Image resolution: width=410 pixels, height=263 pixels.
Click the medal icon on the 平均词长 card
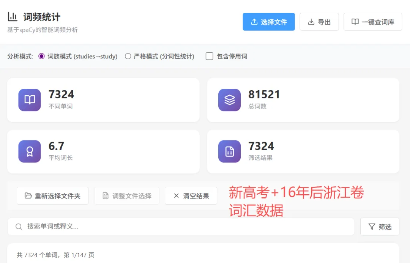(29, 151)
